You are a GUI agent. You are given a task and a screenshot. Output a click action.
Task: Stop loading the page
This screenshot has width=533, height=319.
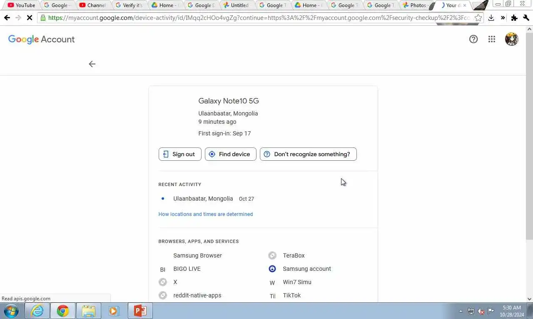[29, 18]
